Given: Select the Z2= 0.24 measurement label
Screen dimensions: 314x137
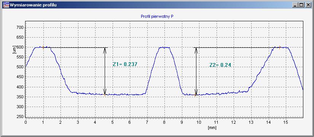Looking at the screenshot, I should (x=220, y=65).
